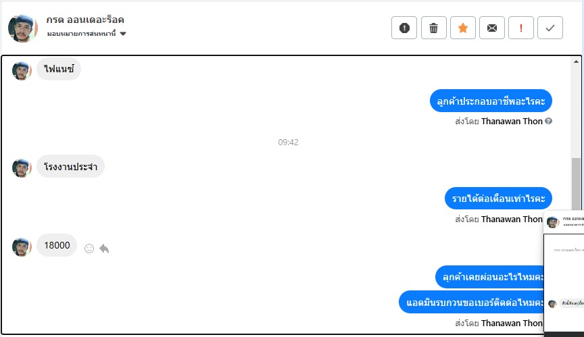The height and width of the screenshot is (337, 584).
Task: Mark conversation unread with envelope icon
Action: [492, 28]
